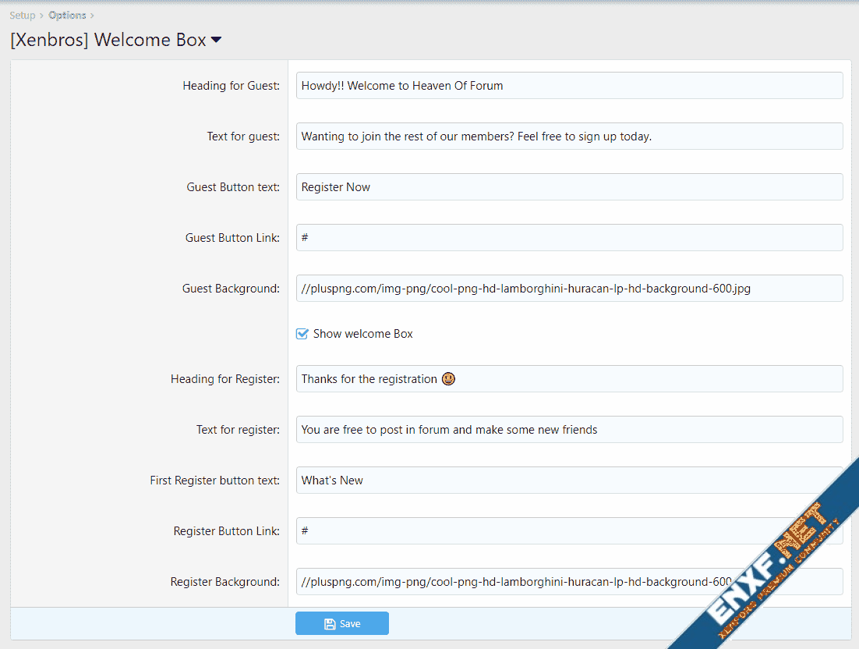Click the Register Background URL field
This screenshot has width=859, height=649.
[514, 582]
